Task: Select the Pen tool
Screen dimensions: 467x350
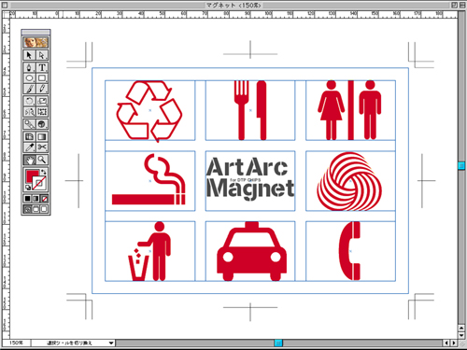Action: (29, 67)
